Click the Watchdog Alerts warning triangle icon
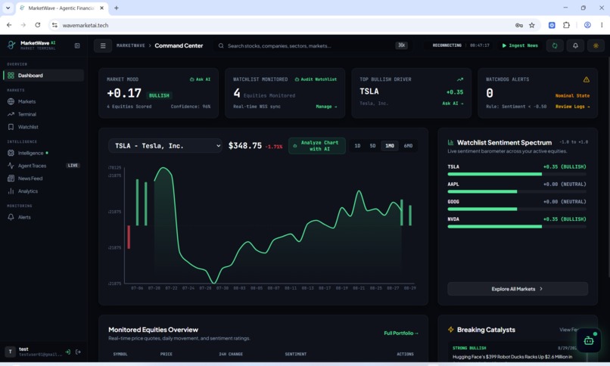The image size is (610, 366). click(x=587, y=79)
